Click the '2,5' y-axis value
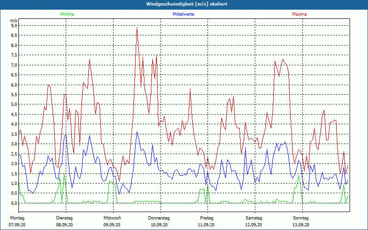 pos(14,154)
